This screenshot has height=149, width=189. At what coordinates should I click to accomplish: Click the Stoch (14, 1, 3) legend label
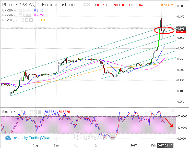13,112
